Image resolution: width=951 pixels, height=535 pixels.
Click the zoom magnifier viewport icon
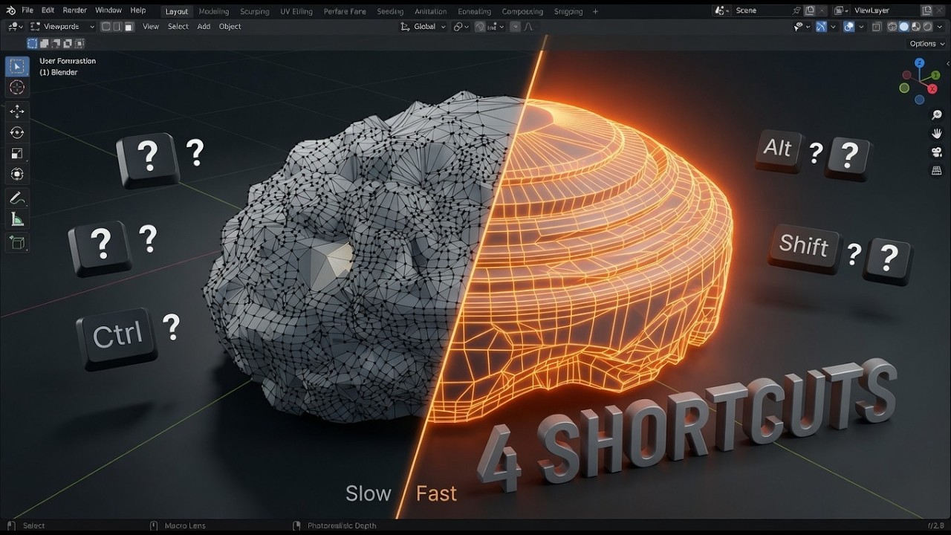tap(937, 115)
